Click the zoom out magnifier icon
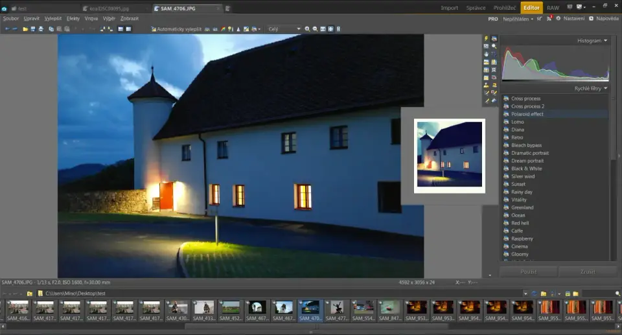Screen dimensions: 622x335 point(315,29)
